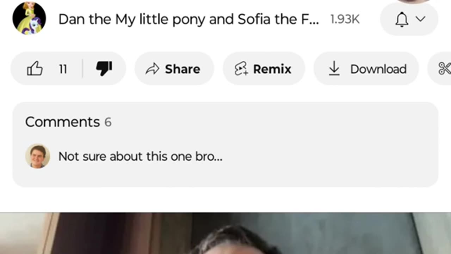
Task: Click the scissors Clip icon
Action: tap(444, 69)
